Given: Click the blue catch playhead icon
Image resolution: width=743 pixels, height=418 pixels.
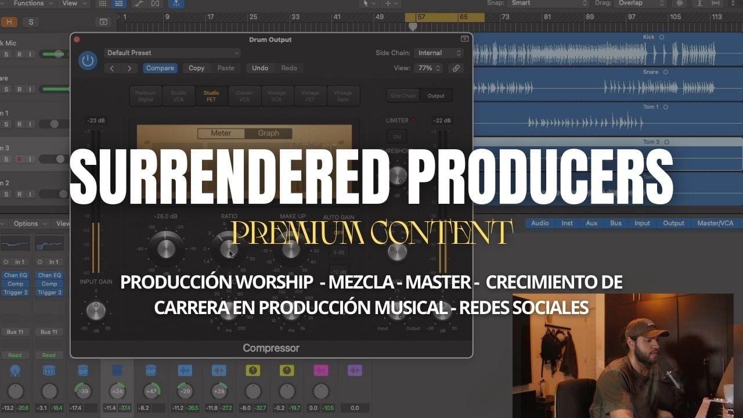Looking at the screenshot, I should [x=175, y=3].
